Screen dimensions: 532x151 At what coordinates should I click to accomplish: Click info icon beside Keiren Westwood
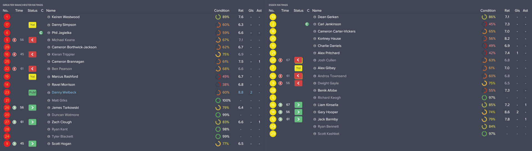(x=49, y=17)
